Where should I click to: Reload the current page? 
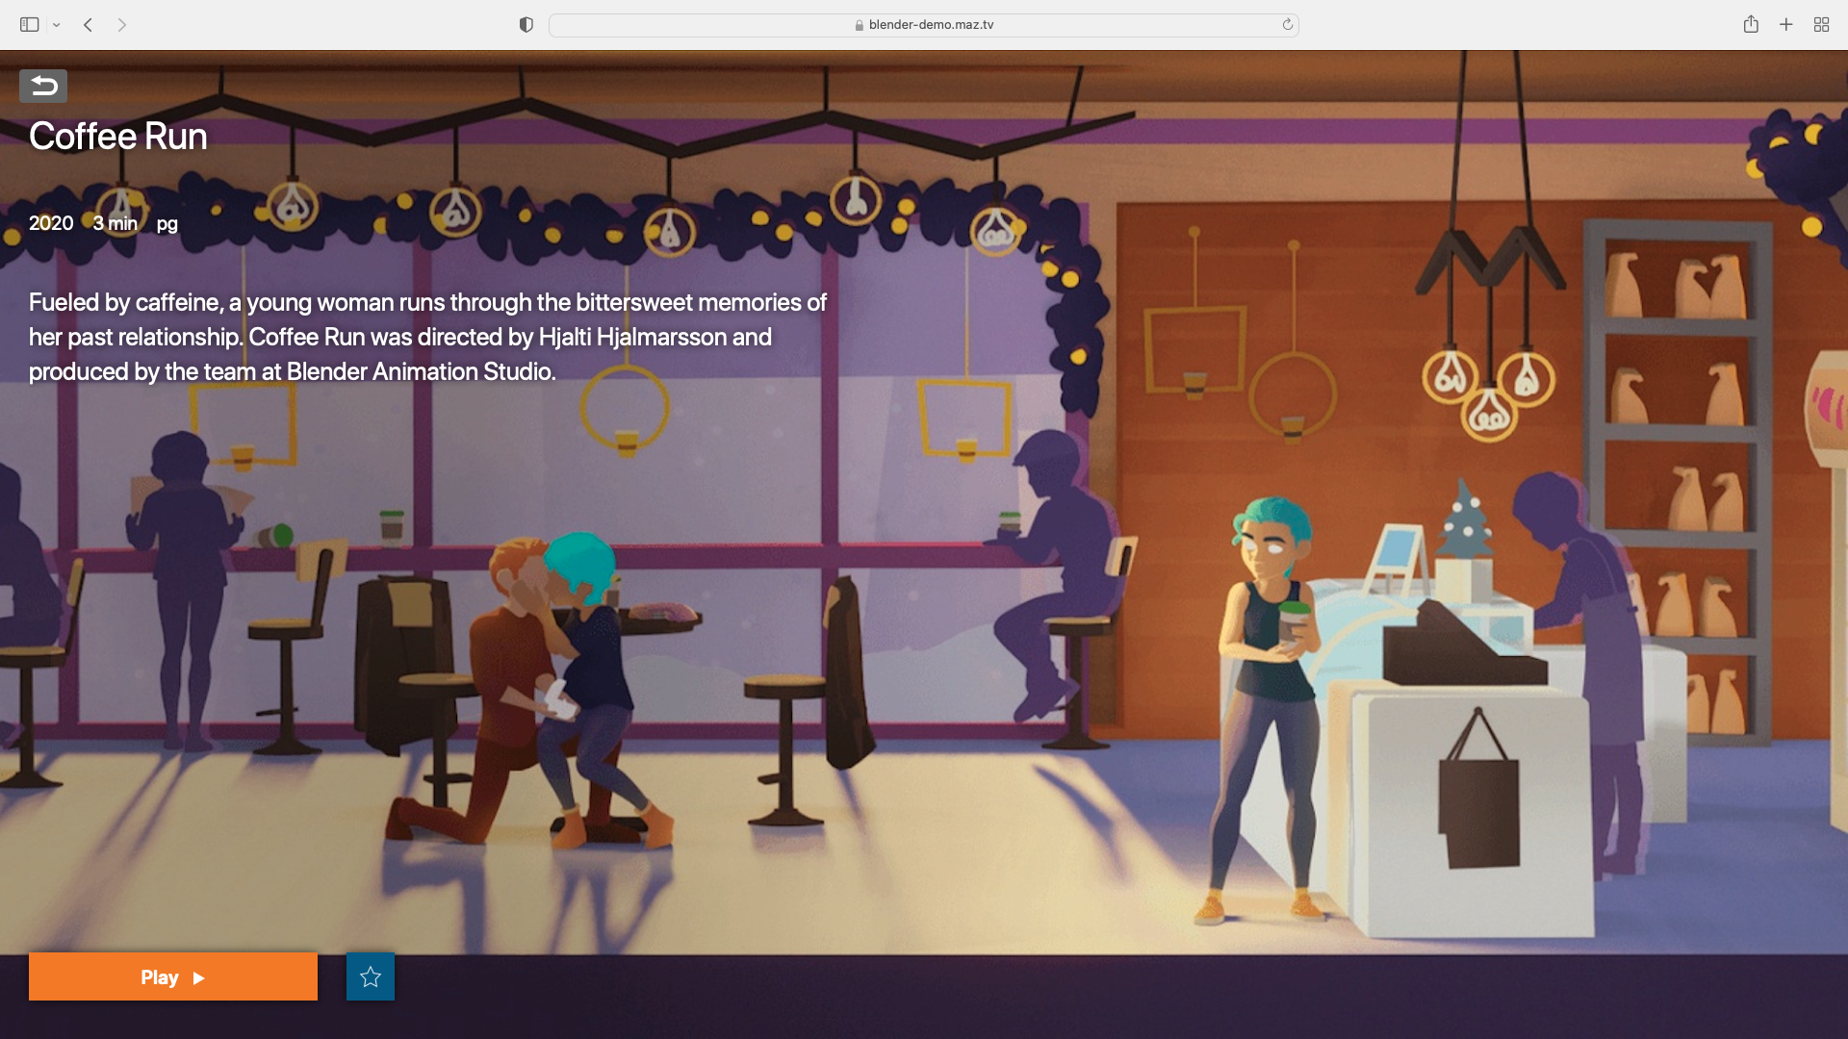1287,25
